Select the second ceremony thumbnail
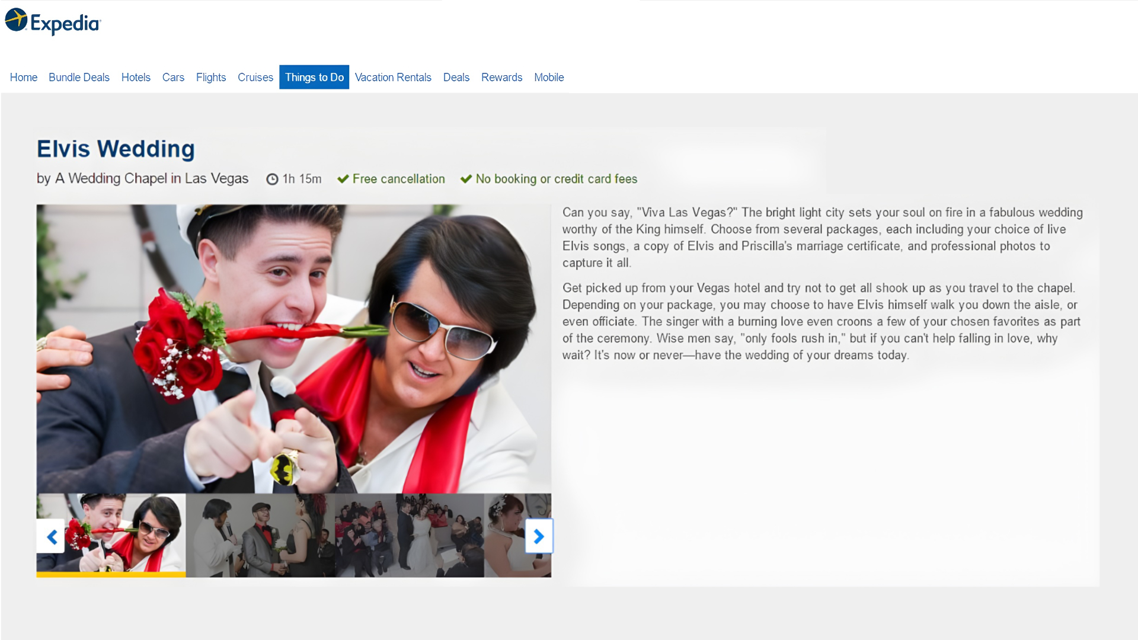Image resolution: width=1138 pixels, height=640 pixels. pyautogui.click(x=260, y=535)
